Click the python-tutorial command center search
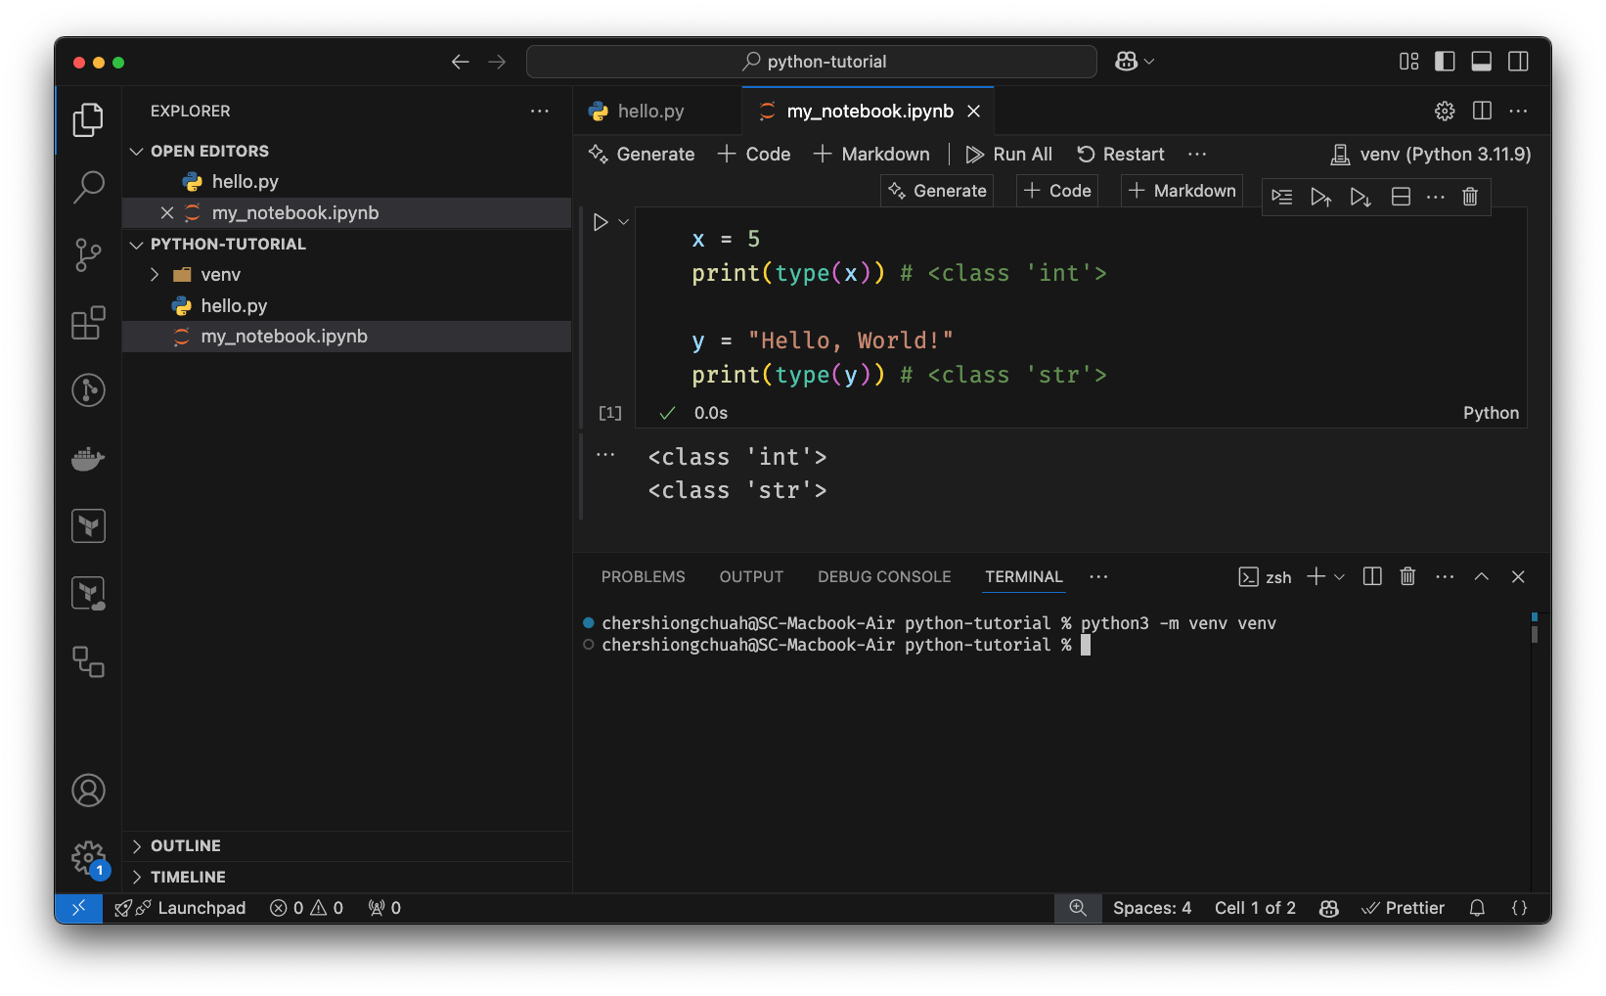The width and height of the screenshot is (1606, 996). click(x=812, y=62)
